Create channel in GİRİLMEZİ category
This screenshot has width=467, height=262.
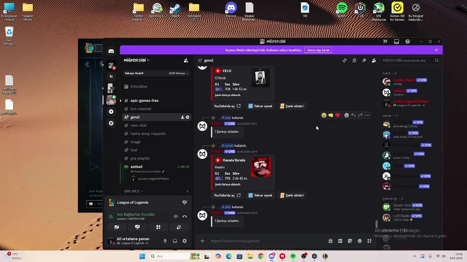(x=188, y=191)
